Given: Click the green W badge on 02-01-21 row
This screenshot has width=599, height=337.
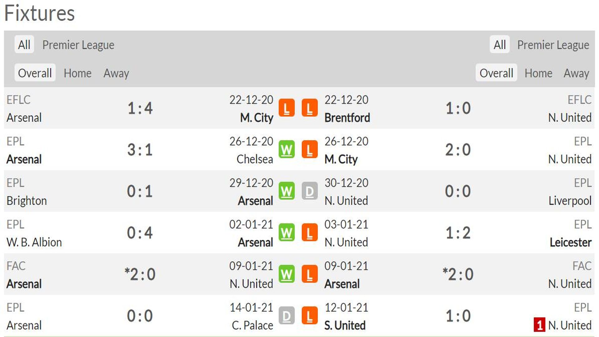Looking at the screenshot, I should click(x=286, y=232).
